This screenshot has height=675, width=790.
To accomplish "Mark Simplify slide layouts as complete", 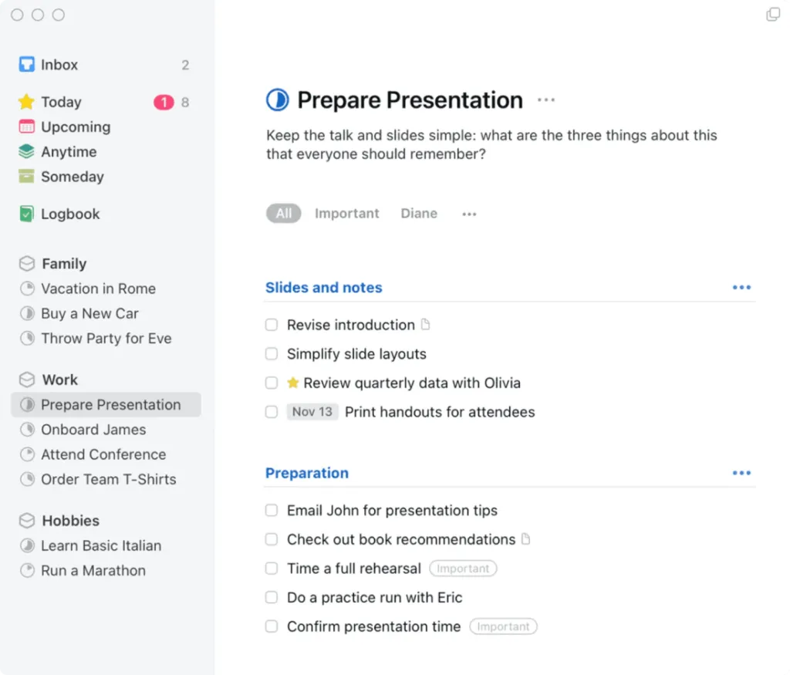I will pyautogui.click(x=272, y=354).
